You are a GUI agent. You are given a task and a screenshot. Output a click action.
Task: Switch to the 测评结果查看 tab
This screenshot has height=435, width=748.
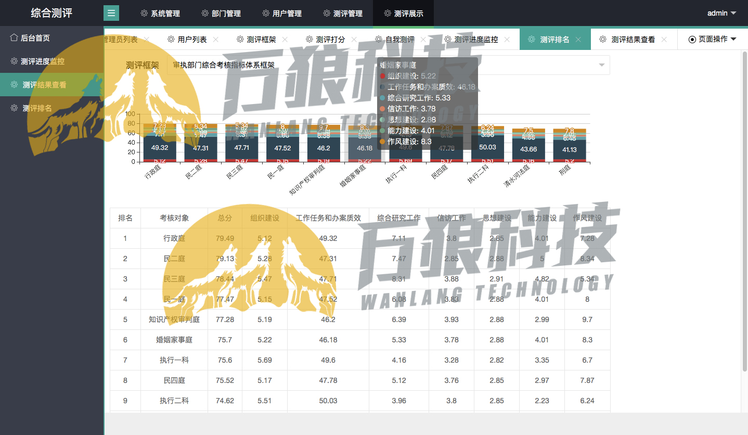pyautogui.click(x=633, y=40)
